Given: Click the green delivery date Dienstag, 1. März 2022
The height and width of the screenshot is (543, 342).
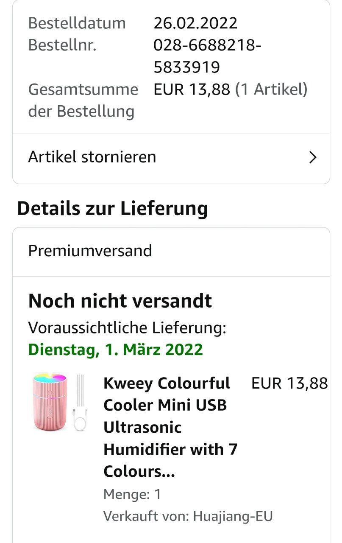Looking at the screenshot, I should tap(115, 350).
